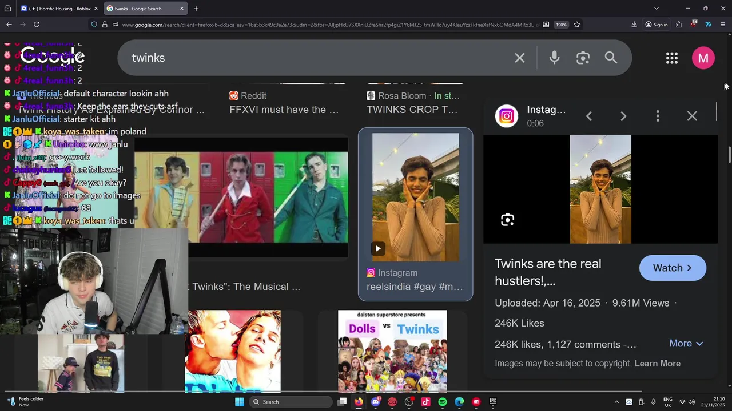Image resolution: width=732 pixels, height=411 pixels.
Task: Click the large preview image in side panel
Action: 600,189
